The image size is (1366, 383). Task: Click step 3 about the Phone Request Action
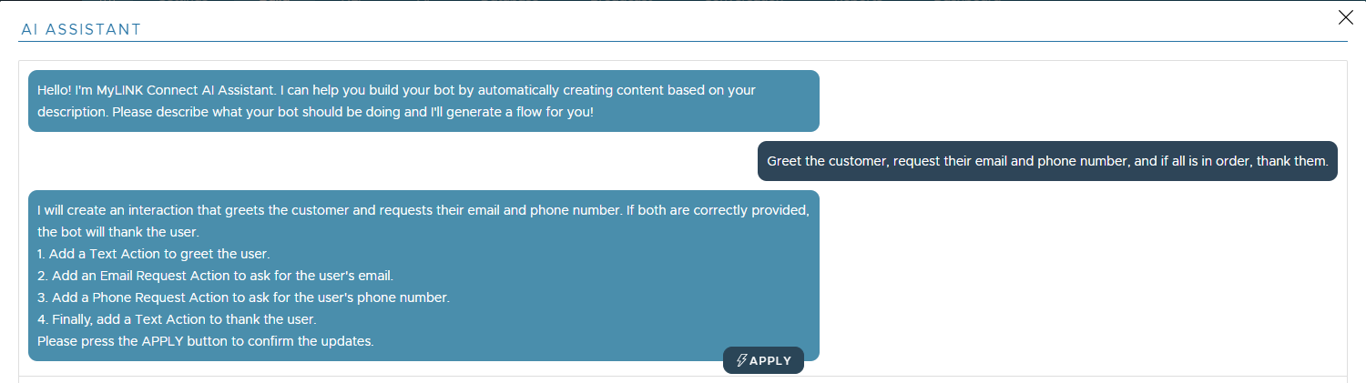(x=243, y=297)
